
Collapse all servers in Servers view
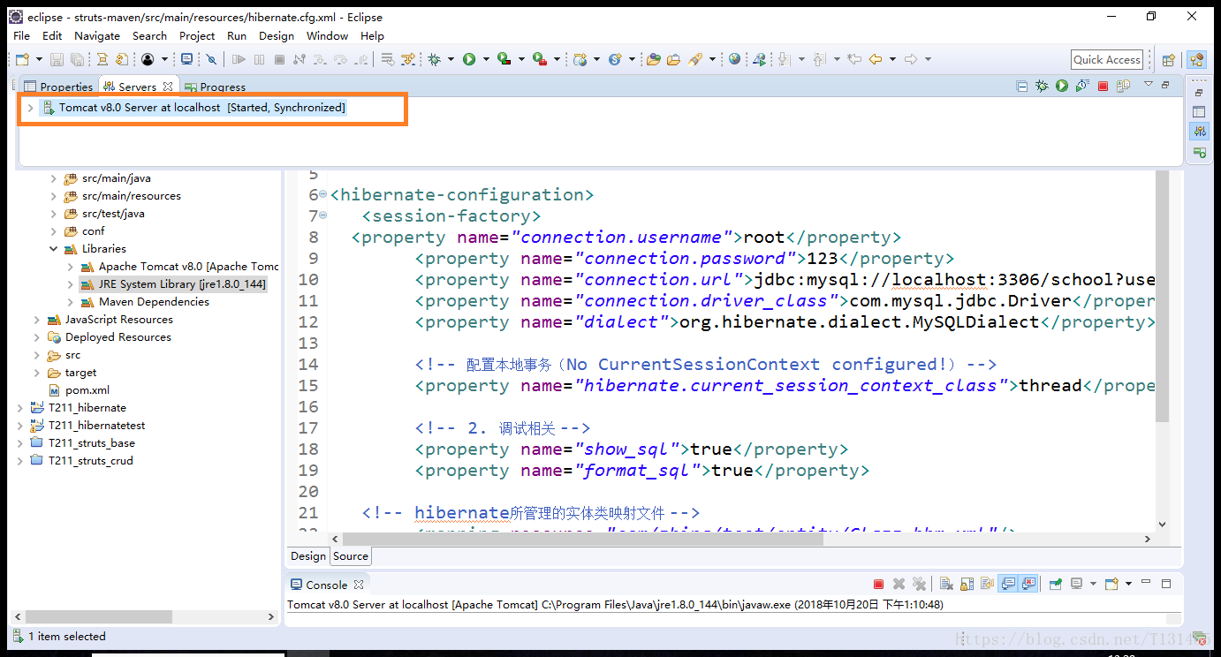coord(1021,86)
